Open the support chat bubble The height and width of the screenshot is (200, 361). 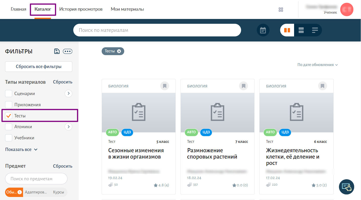pos(347,187)
